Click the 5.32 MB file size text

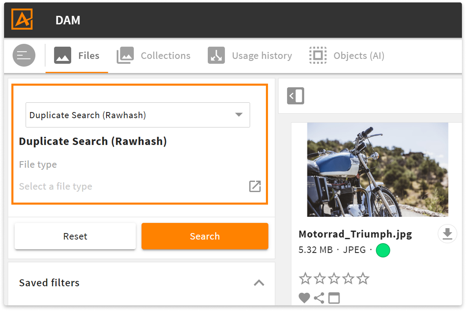pos(316,250)
